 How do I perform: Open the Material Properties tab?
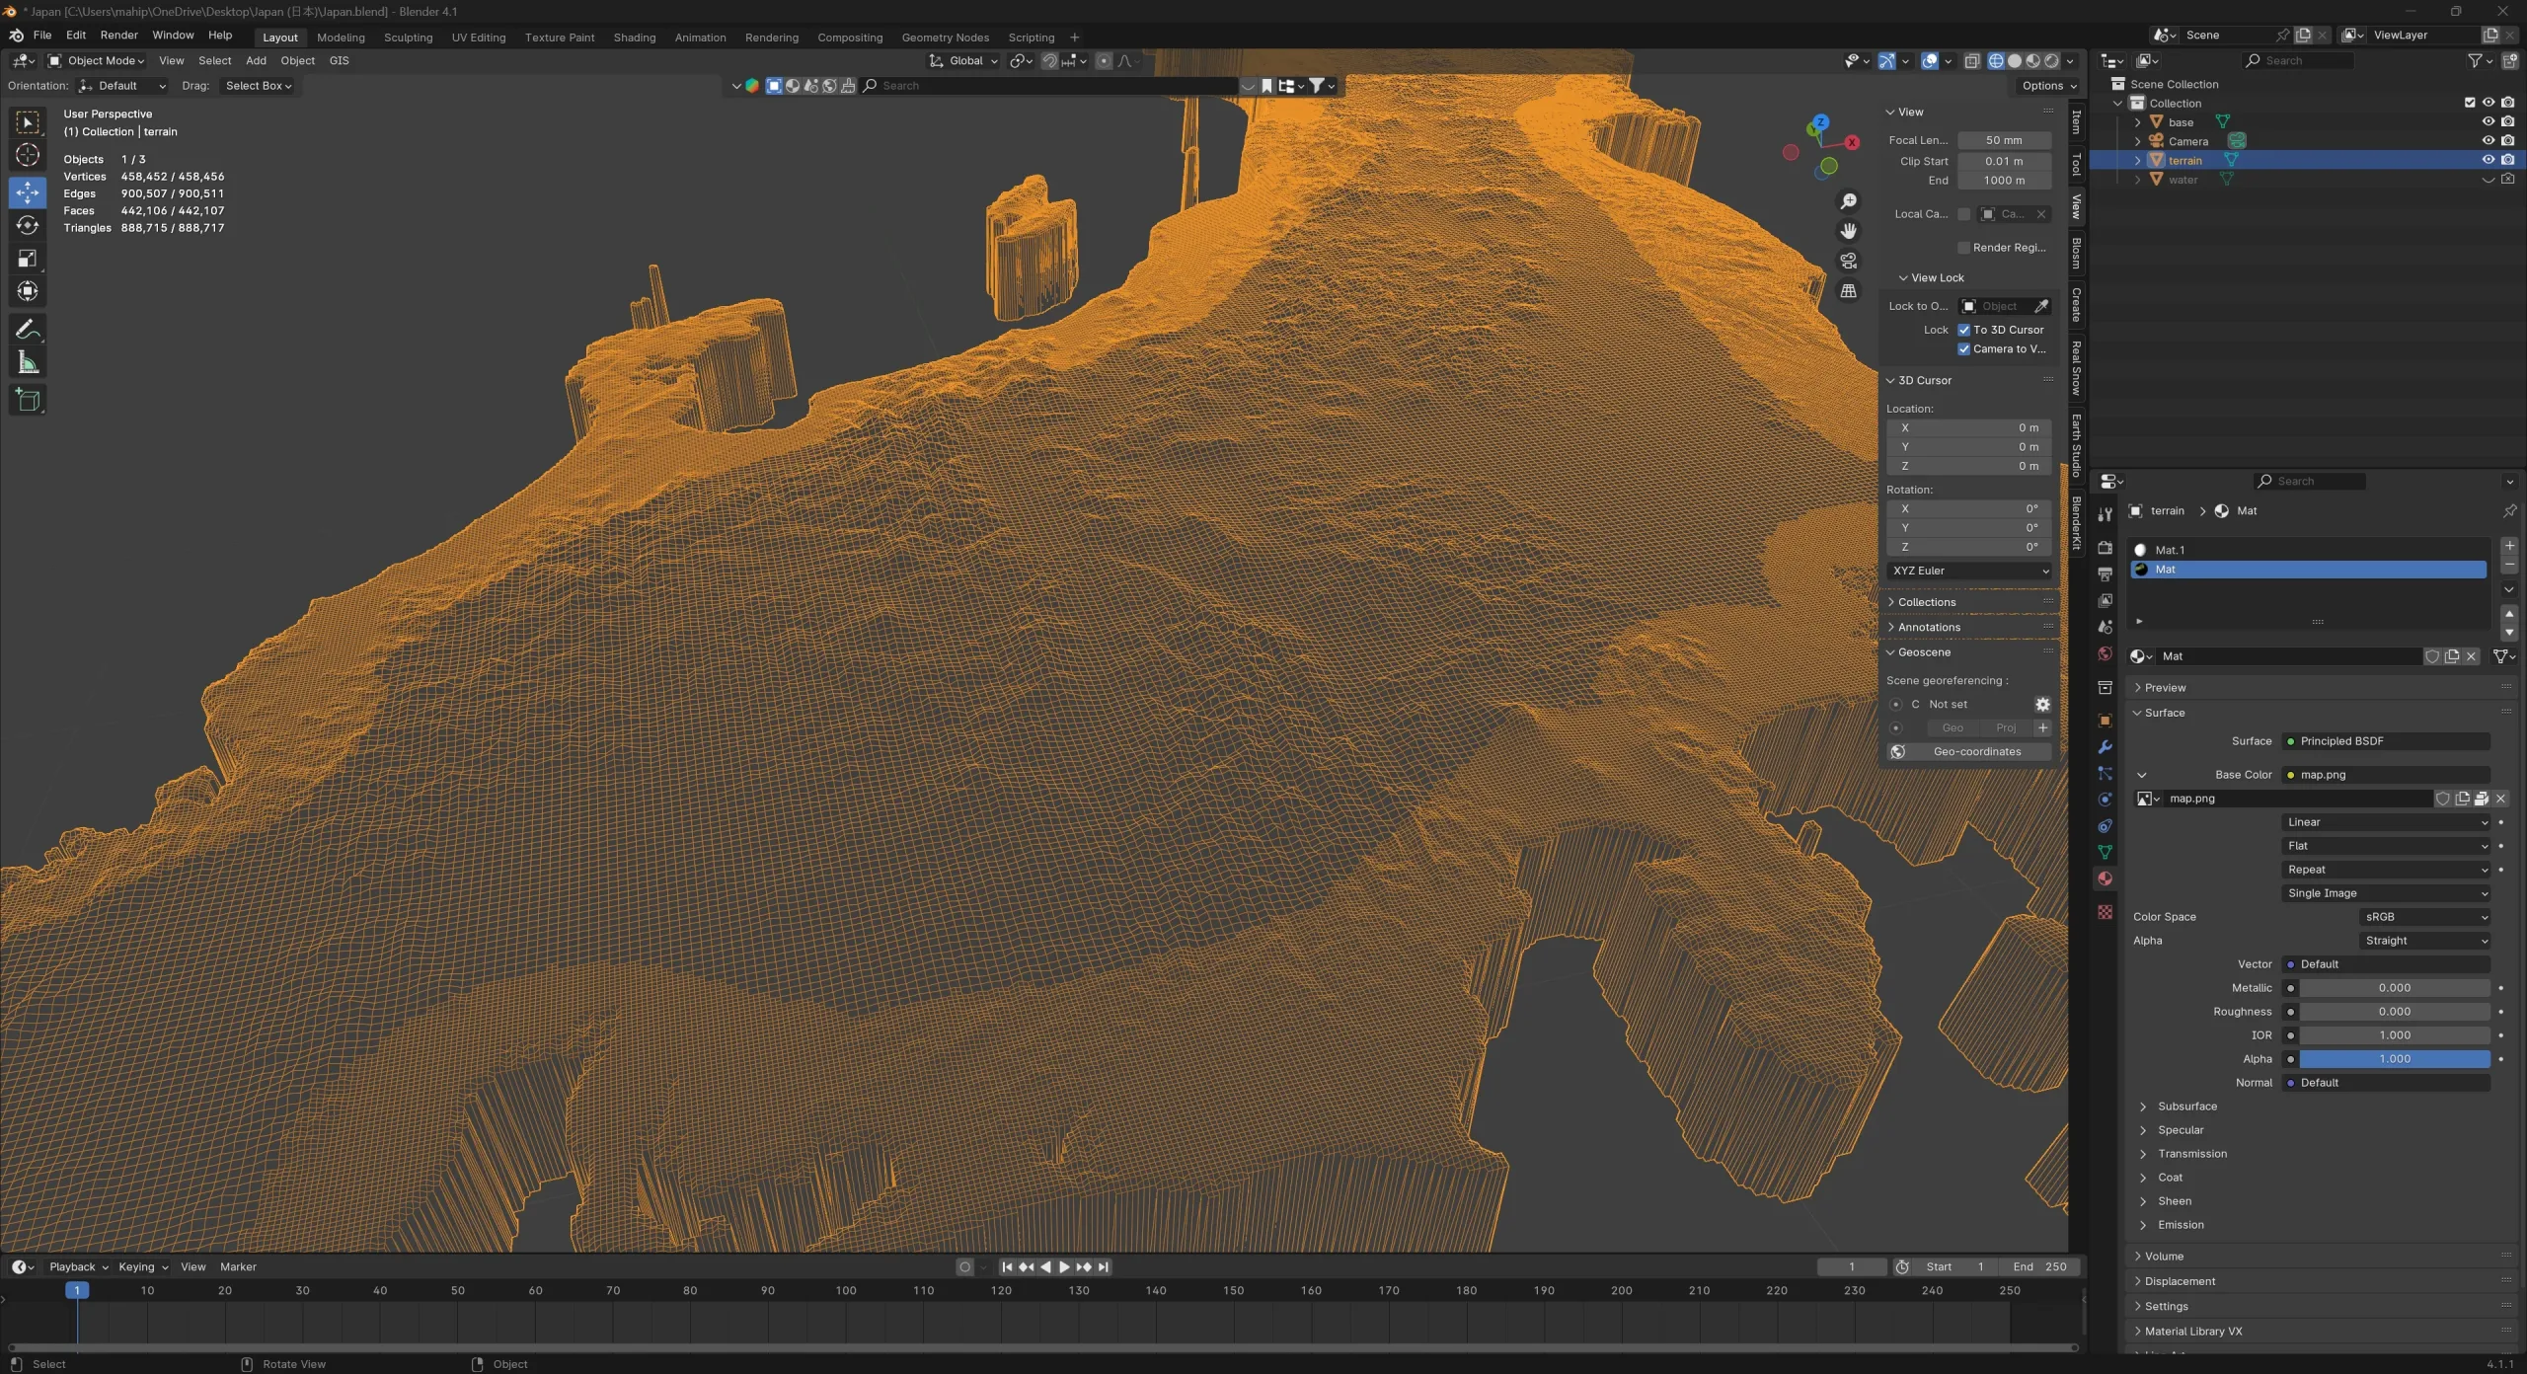pos(2104,878)
